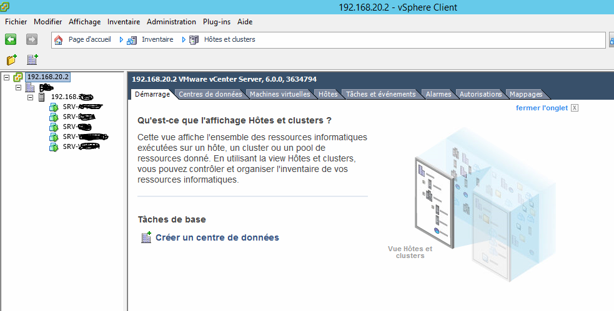The image size is (614, 311).
Task: Switch to the Mappages tab
Action: 526,94
